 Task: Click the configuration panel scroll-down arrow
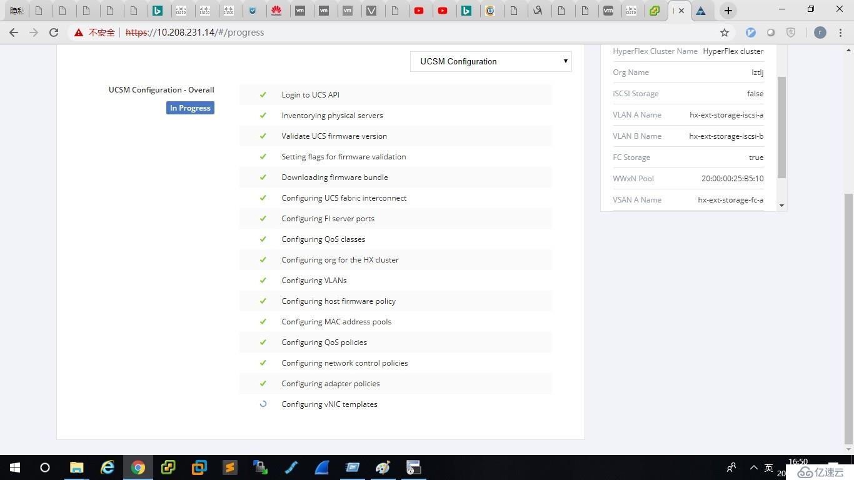(781, 206)
